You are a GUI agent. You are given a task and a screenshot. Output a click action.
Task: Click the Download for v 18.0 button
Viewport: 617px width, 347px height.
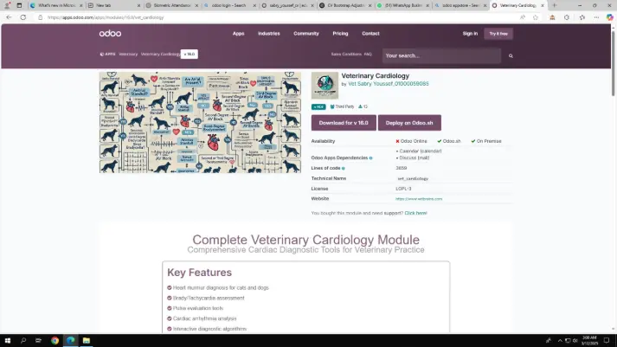click(x=344, y=123)
